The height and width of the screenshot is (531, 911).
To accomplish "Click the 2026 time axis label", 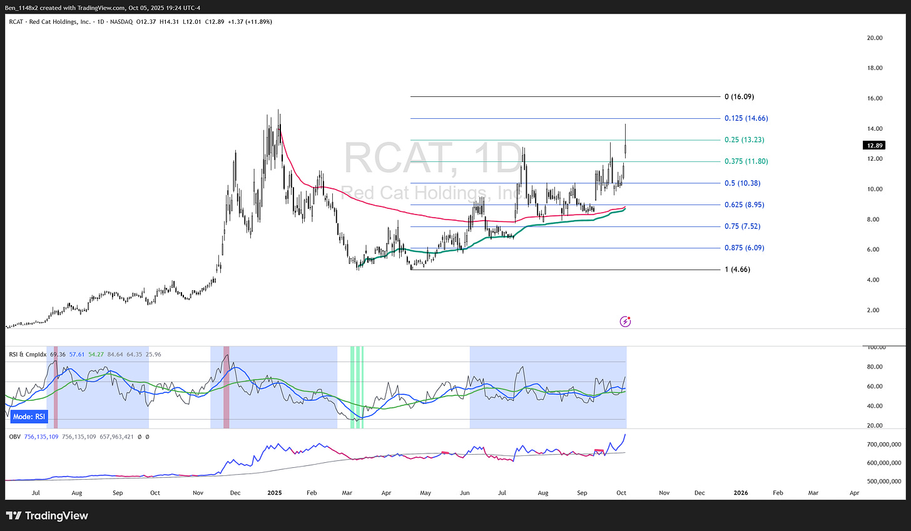I will point(740,493).
